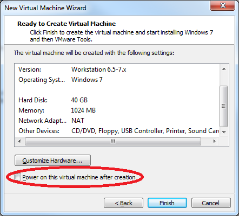Click the settings list scroll up arrow
The image size is (239, 216).
pos(224,69)
